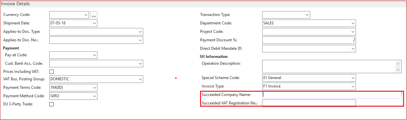Expand the Transaction Type dropdown
Screen dimensions: 407x120
pyautogui.click(x=307, y=15)
